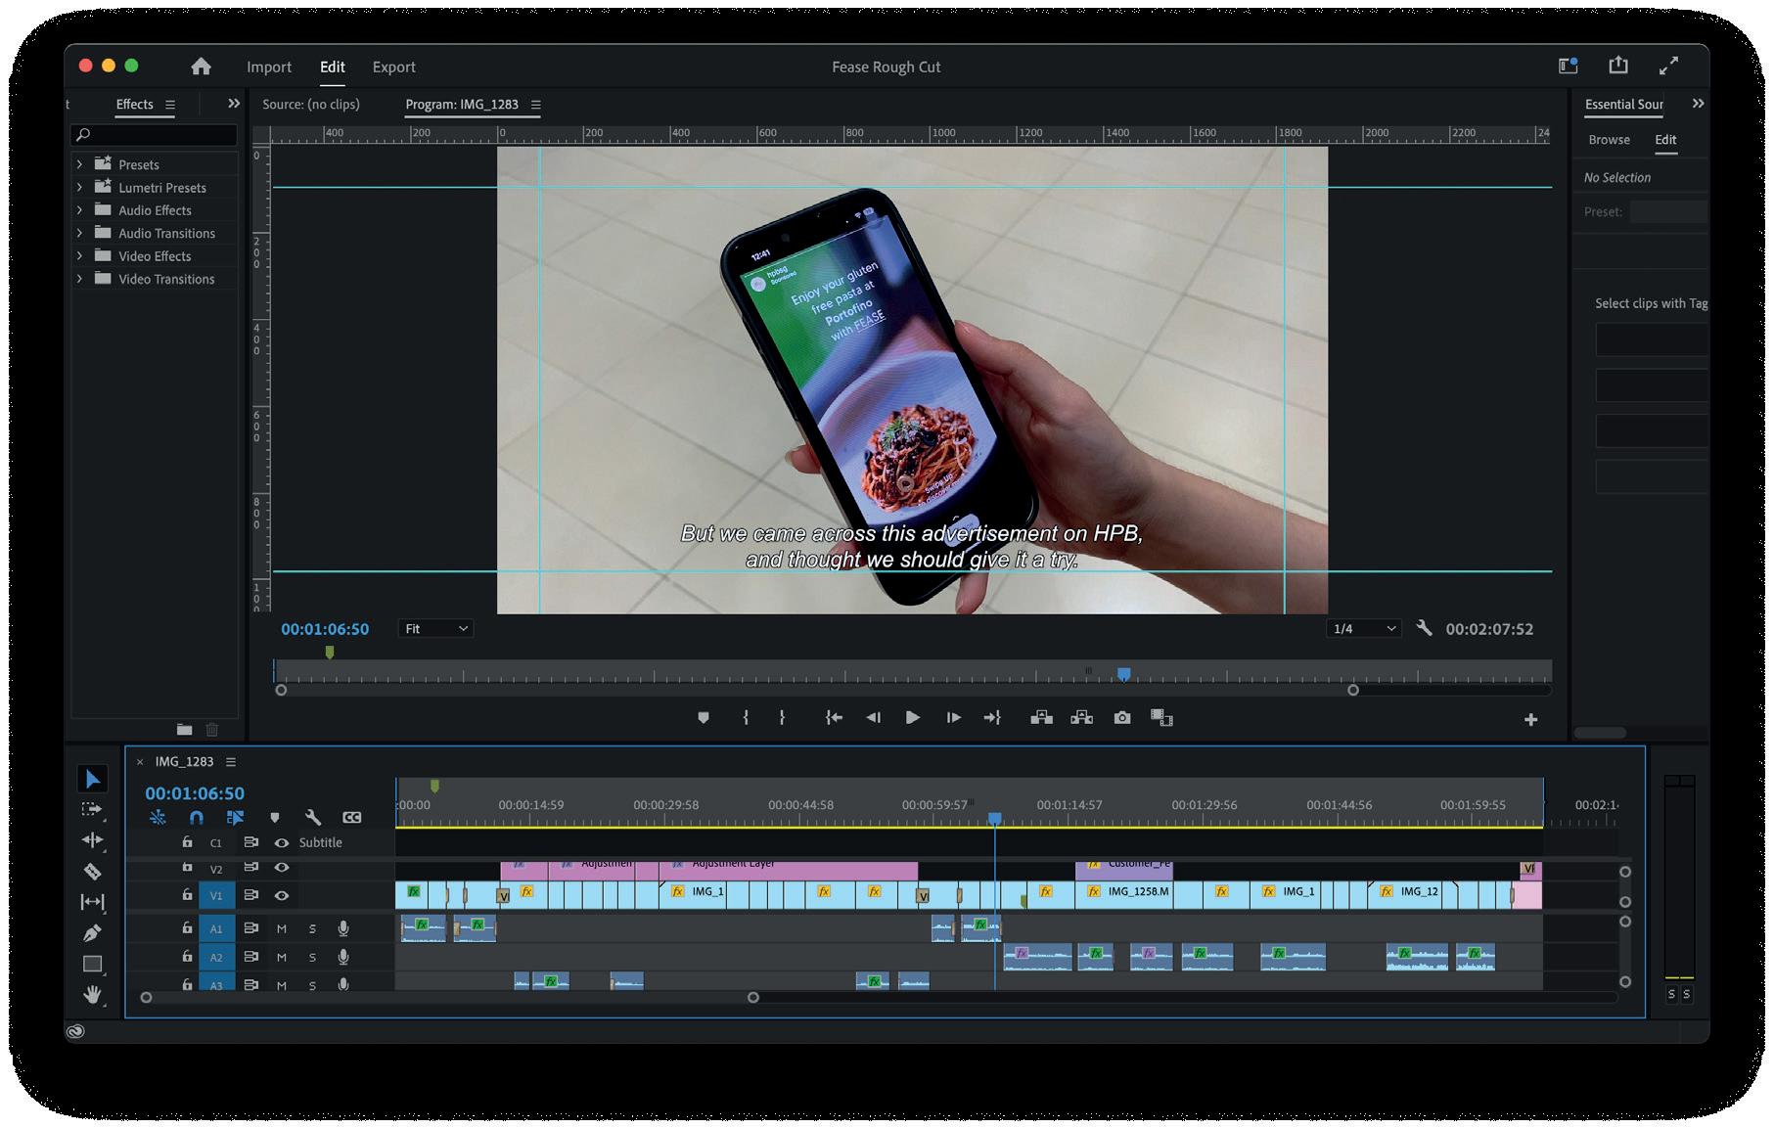Open the Program: IMG_1283 panel menu
Screen dimensions: 1774x1128
tap(535, 105)
